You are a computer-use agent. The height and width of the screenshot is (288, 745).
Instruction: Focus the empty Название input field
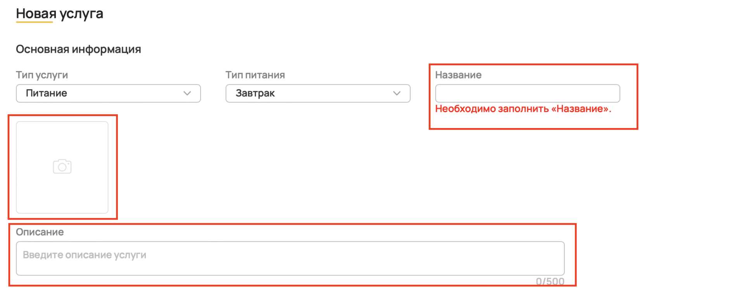point(527,94)
